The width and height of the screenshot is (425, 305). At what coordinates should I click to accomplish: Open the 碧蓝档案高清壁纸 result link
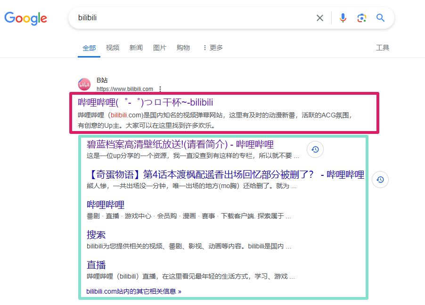point(180,144)
